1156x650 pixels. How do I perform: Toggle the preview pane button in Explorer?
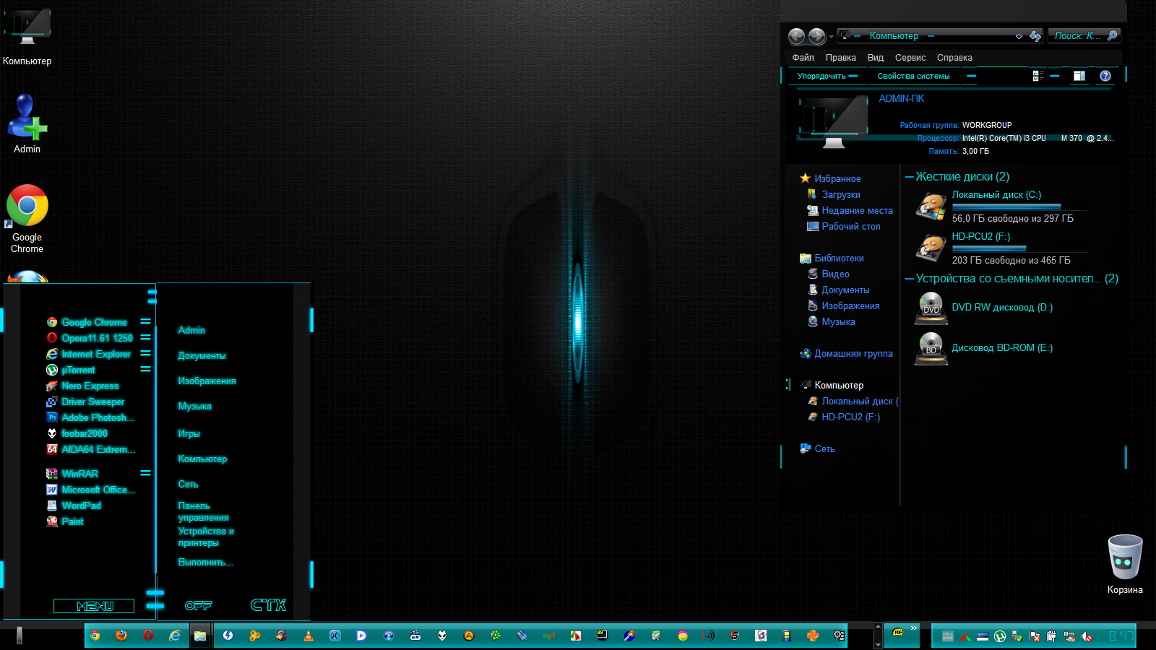pos(1079,76)
